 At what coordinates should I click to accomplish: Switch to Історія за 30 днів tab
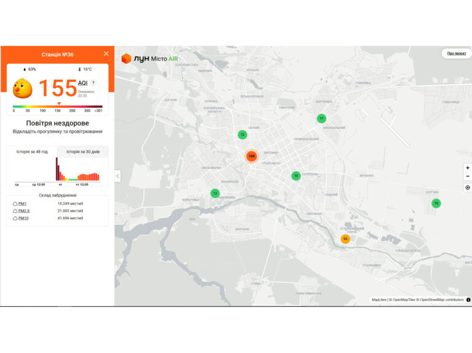pos(83,152)
